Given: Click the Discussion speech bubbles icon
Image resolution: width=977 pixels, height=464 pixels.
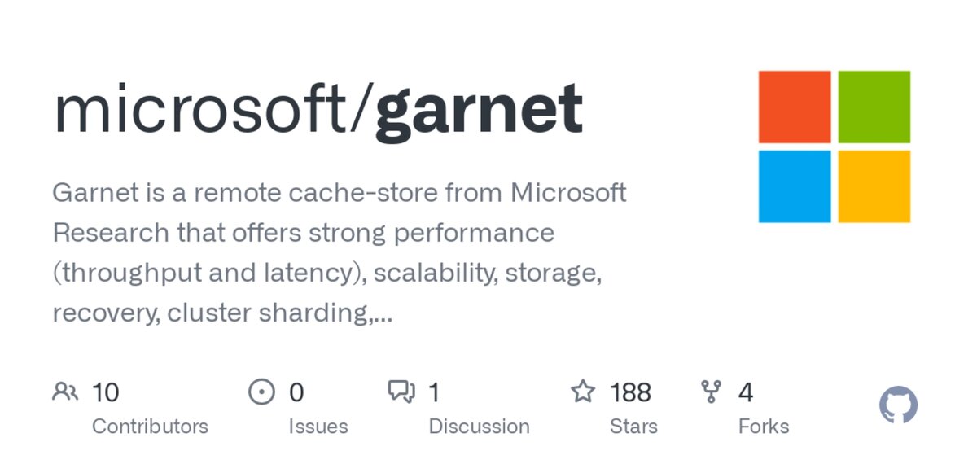Looking at the screenshot, I should pos(402,392).
